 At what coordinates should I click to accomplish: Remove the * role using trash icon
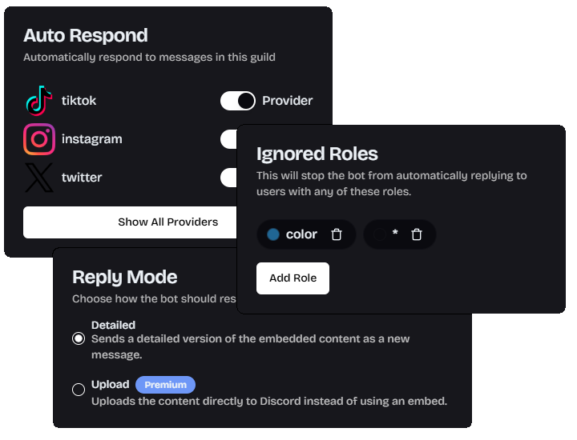pos(417,234)
